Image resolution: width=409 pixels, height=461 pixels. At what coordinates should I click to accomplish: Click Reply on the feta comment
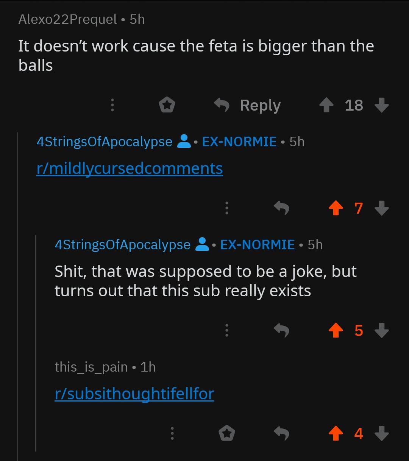(x=248, y=105)
